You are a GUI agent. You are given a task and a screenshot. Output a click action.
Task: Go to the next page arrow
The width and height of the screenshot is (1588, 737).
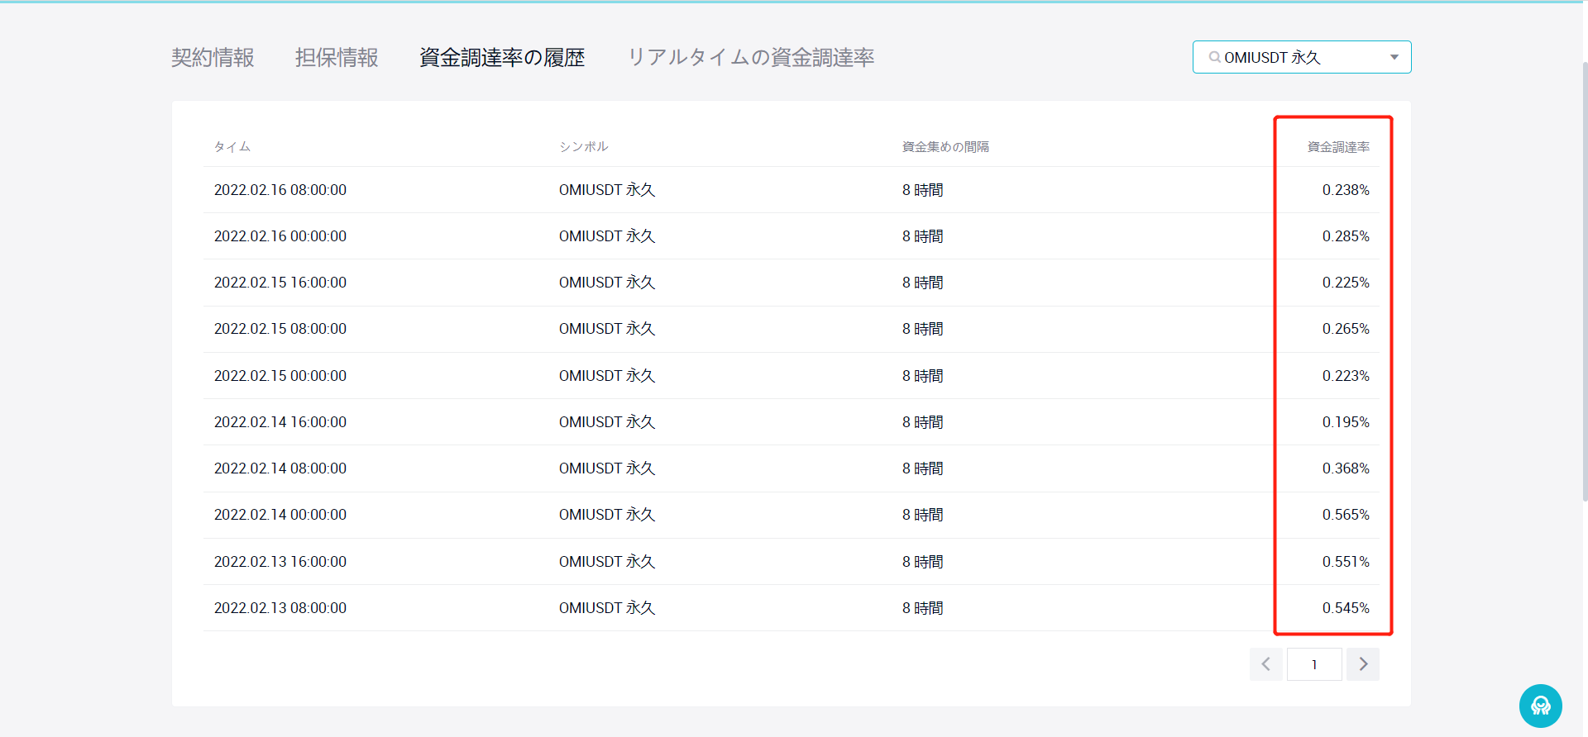(1363, 664)
